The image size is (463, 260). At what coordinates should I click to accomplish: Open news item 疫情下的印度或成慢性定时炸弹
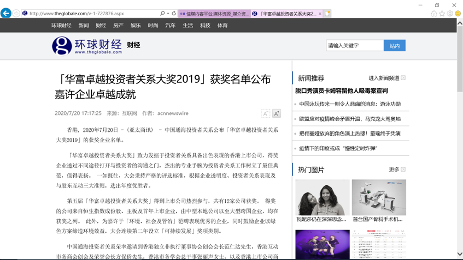pyautogui.click(x=338, y=148)
